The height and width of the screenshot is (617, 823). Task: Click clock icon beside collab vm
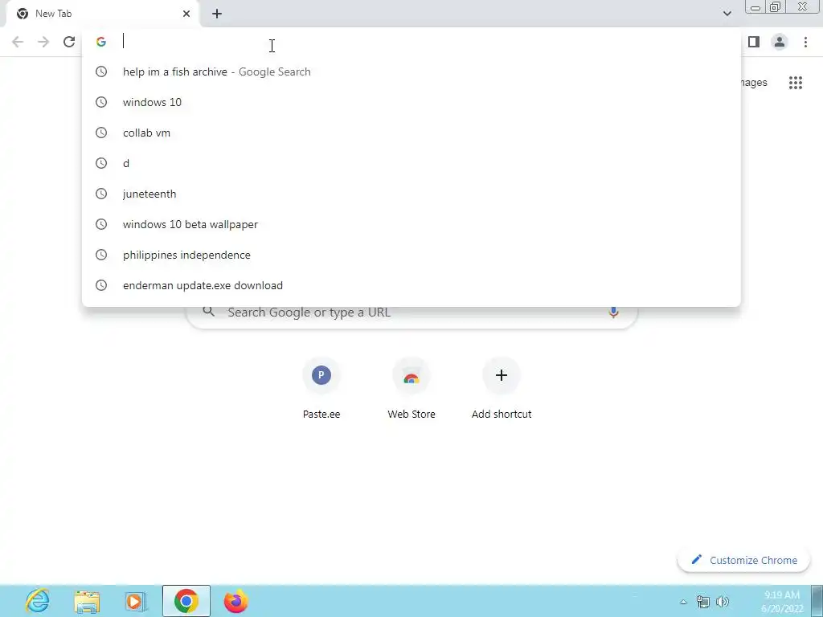coord(101,133)
